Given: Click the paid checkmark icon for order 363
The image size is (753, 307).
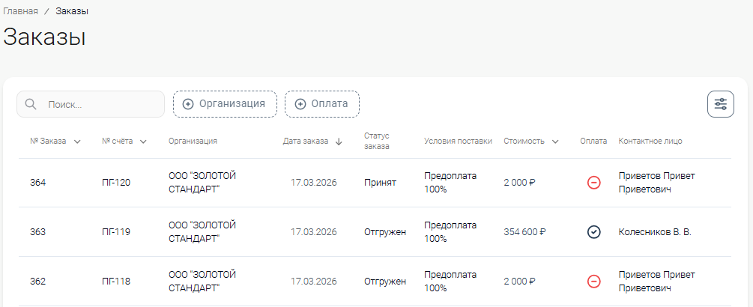Looking at the screenshot, I should pyautogui.click(x=593, y=232).
